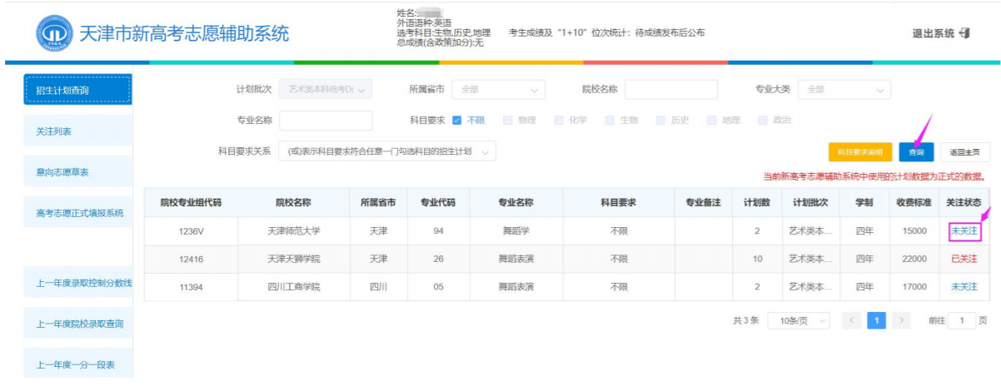1001x386 pixels.
Task: Uncheck the 不限 subject requirement checkbox
Action: point(457,120)
